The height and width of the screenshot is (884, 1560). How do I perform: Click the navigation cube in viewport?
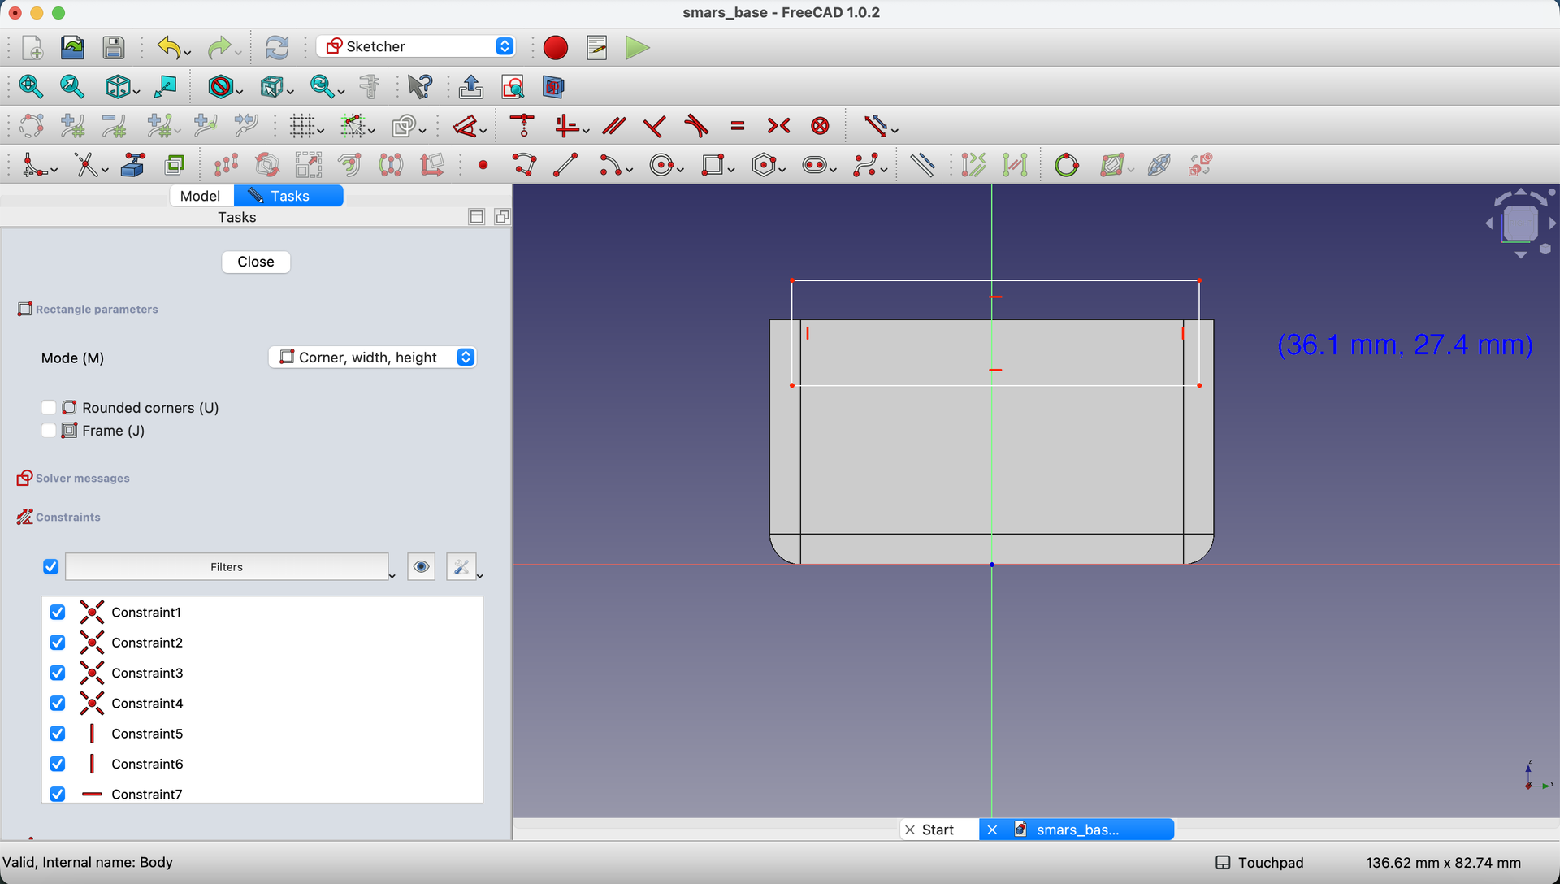coord(1520,223)
